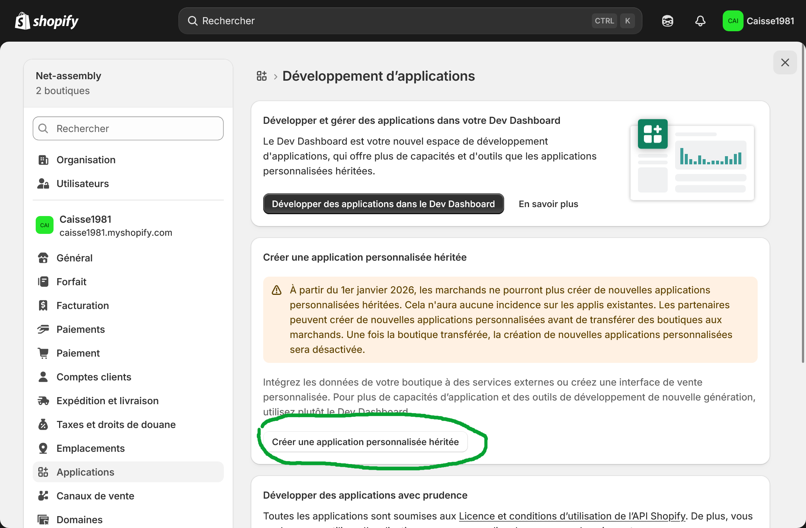Open Taxes et droits de douane
Screen dimensions: 806x528
coord(128,425)
